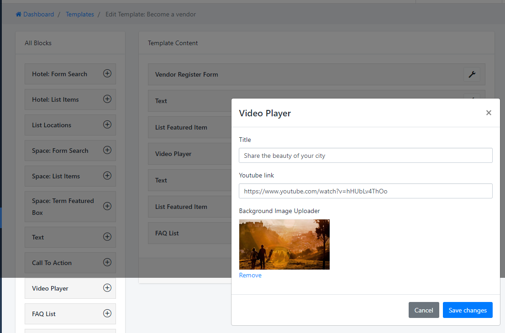Open the Templates breadcrumb link
Image resolution: width=505 pixels, height=333 pixels.
[x=79, y=15]
